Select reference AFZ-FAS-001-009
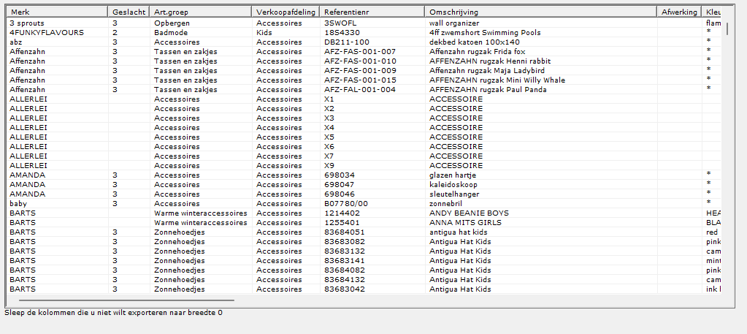 pos(360,71)
